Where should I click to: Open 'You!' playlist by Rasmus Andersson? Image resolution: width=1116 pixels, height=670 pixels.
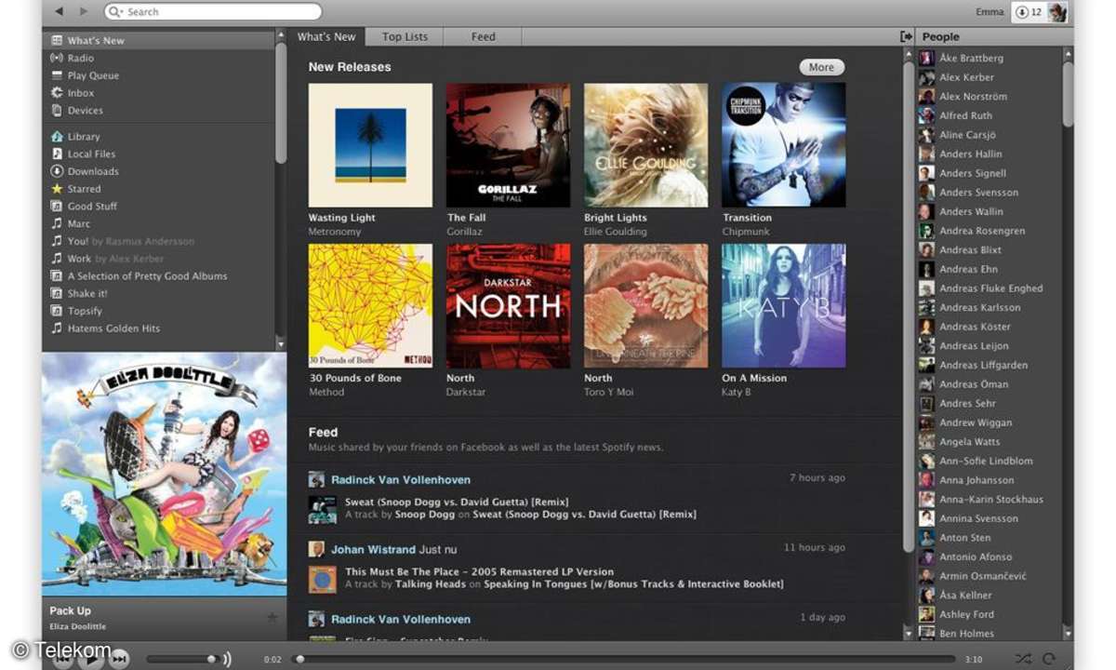158,241
